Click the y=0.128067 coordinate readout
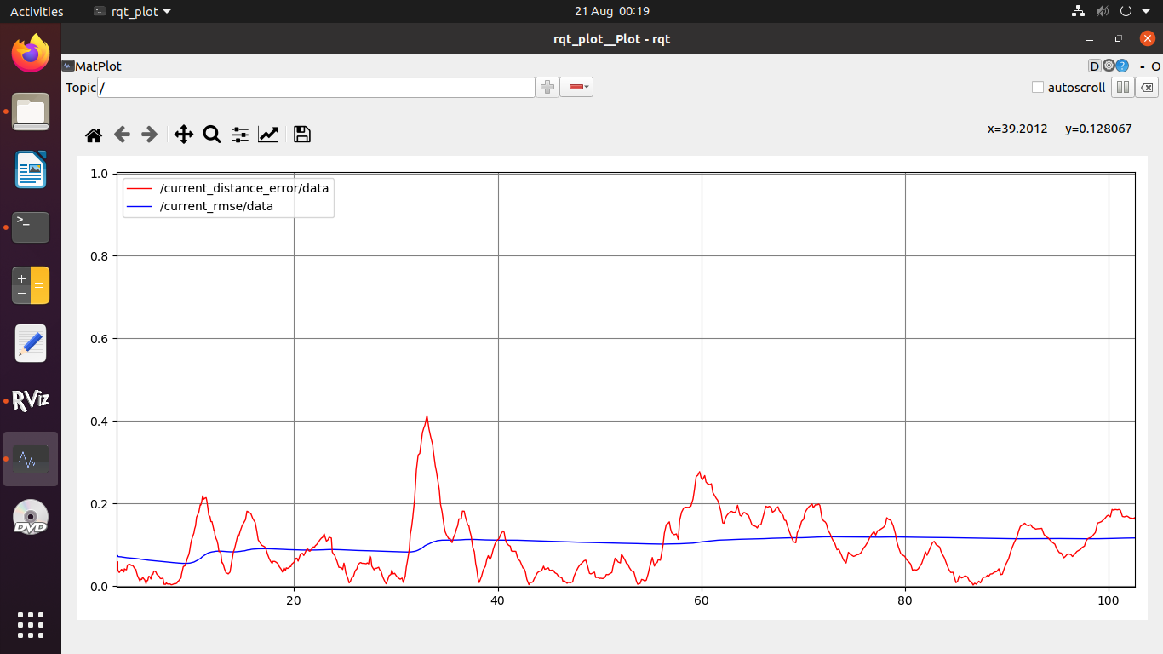This screenshot has height=654, width=1163. 1098,129
